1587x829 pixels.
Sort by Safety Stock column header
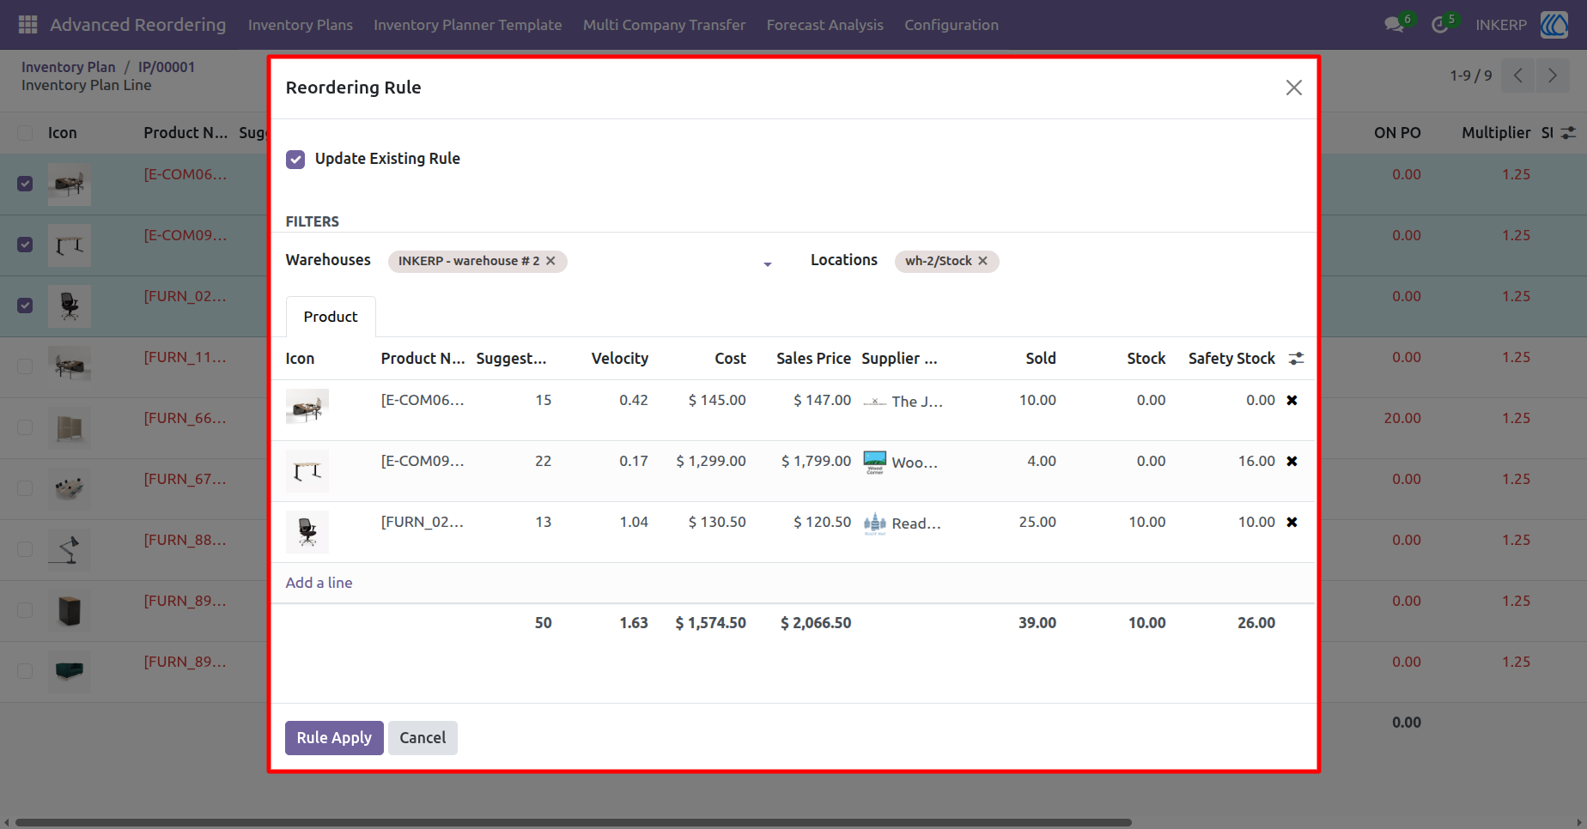1231,359
